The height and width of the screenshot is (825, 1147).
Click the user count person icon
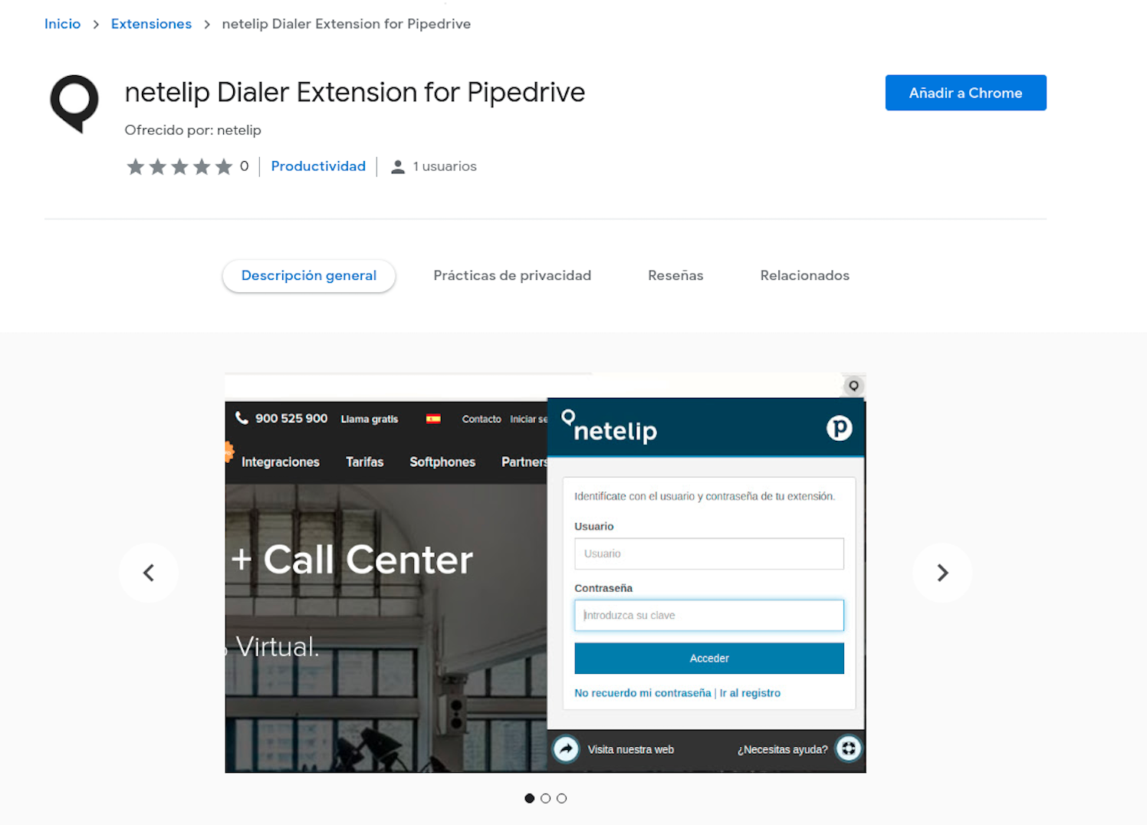coord(397,167)
